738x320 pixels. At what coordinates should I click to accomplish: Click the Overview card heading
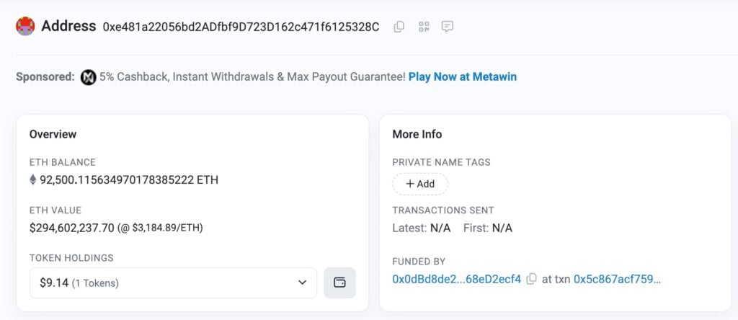tap(53, 134)
